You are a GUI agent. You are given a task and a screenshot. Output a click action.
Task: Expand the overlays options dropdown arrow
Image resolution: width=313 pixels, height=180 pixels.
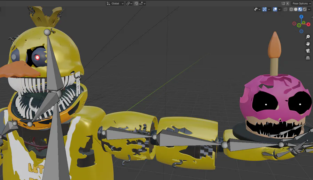(x=280, y=9)
